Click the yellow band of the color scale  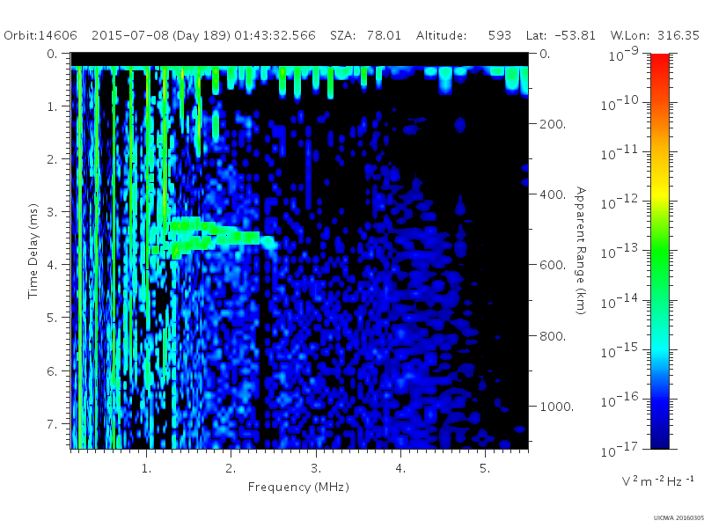(659, 195)
